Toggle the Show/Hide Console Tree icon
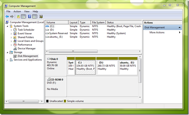Image resolution: width=189 pixels, height=115 pixels. (x=23, y=16)
